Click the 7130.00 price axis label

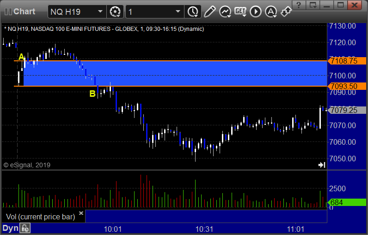tap(343, 26)
